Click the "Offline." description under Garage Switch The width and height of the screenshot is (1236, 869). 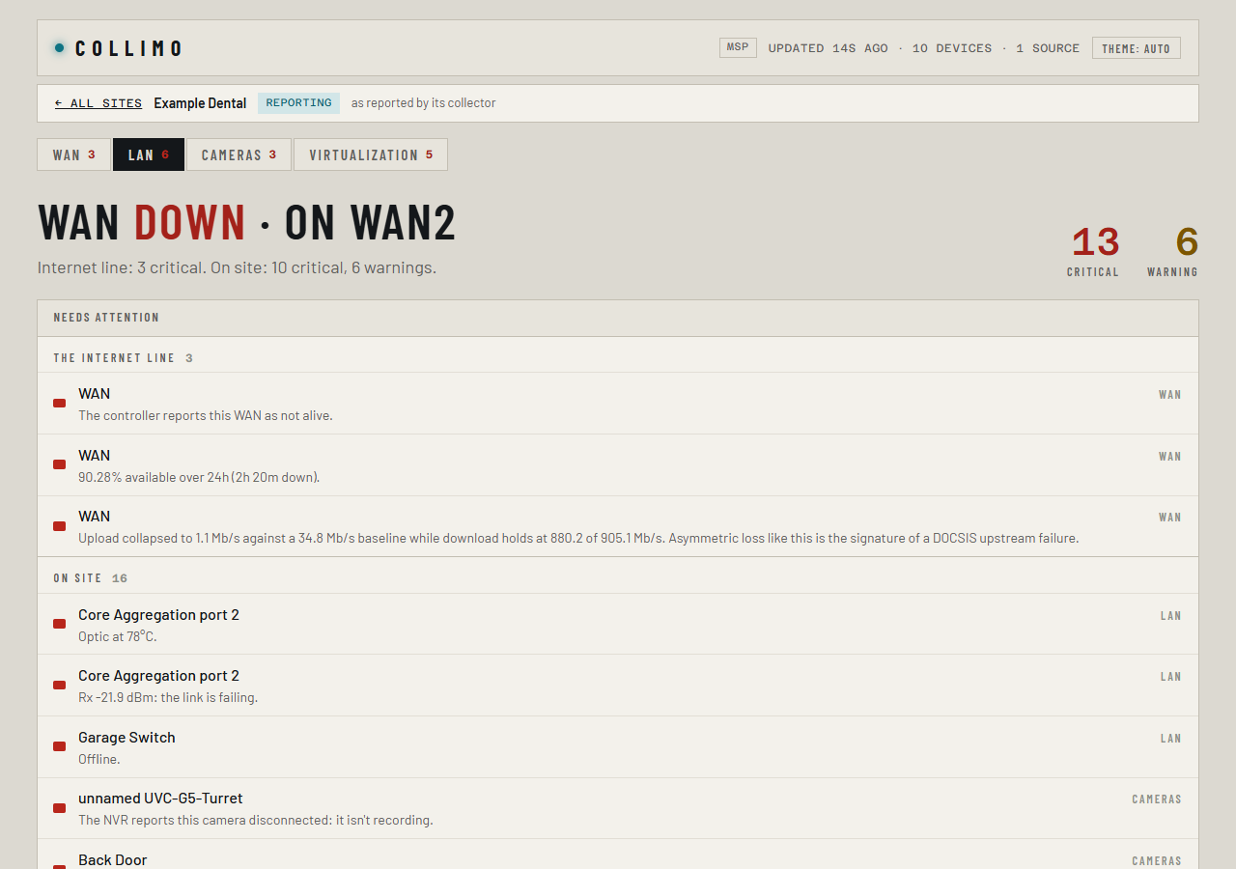99,759
